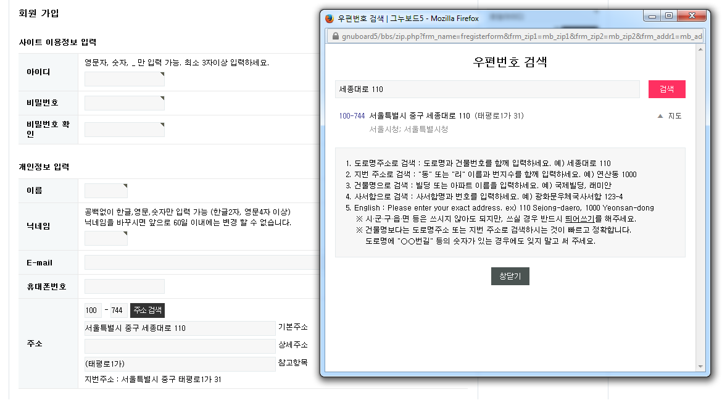Click the 주소 검색 button on the form
722x400 pixels.
pos(147,310)
